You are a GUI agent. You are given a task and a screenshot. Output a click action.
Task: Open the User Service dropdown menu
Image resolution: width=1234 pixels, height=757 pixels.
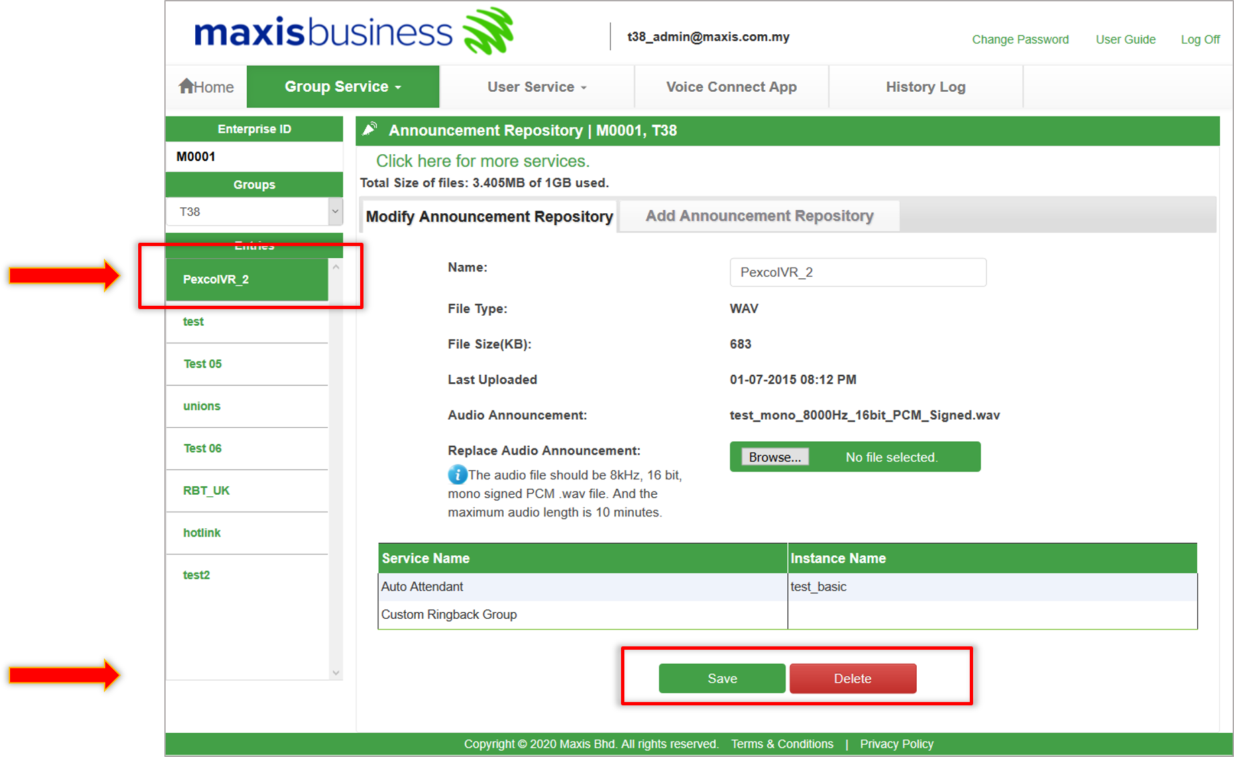[535, 86]
